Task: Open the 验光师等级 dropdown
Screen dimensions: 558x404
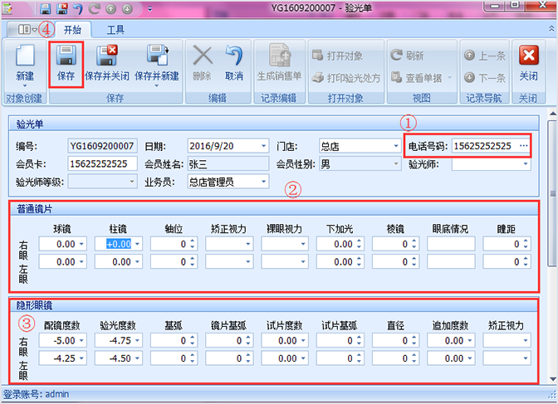Action: (x=132, y=182)
